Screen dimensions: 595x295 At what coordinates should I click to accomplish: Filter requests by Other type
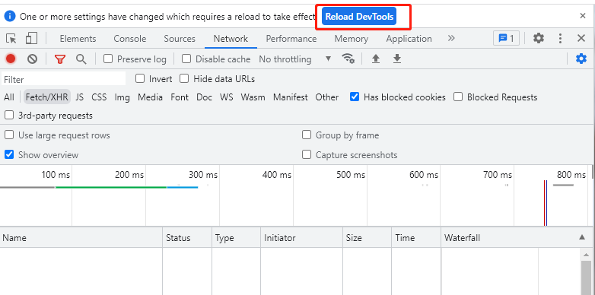click(326, 97)
